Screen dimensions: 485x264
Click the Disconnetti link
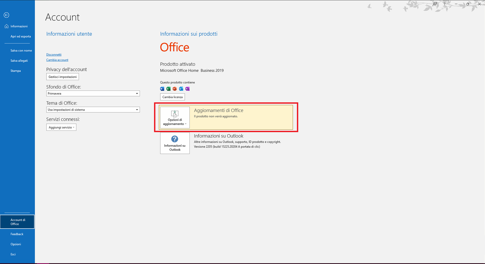[x=54, y=55]
